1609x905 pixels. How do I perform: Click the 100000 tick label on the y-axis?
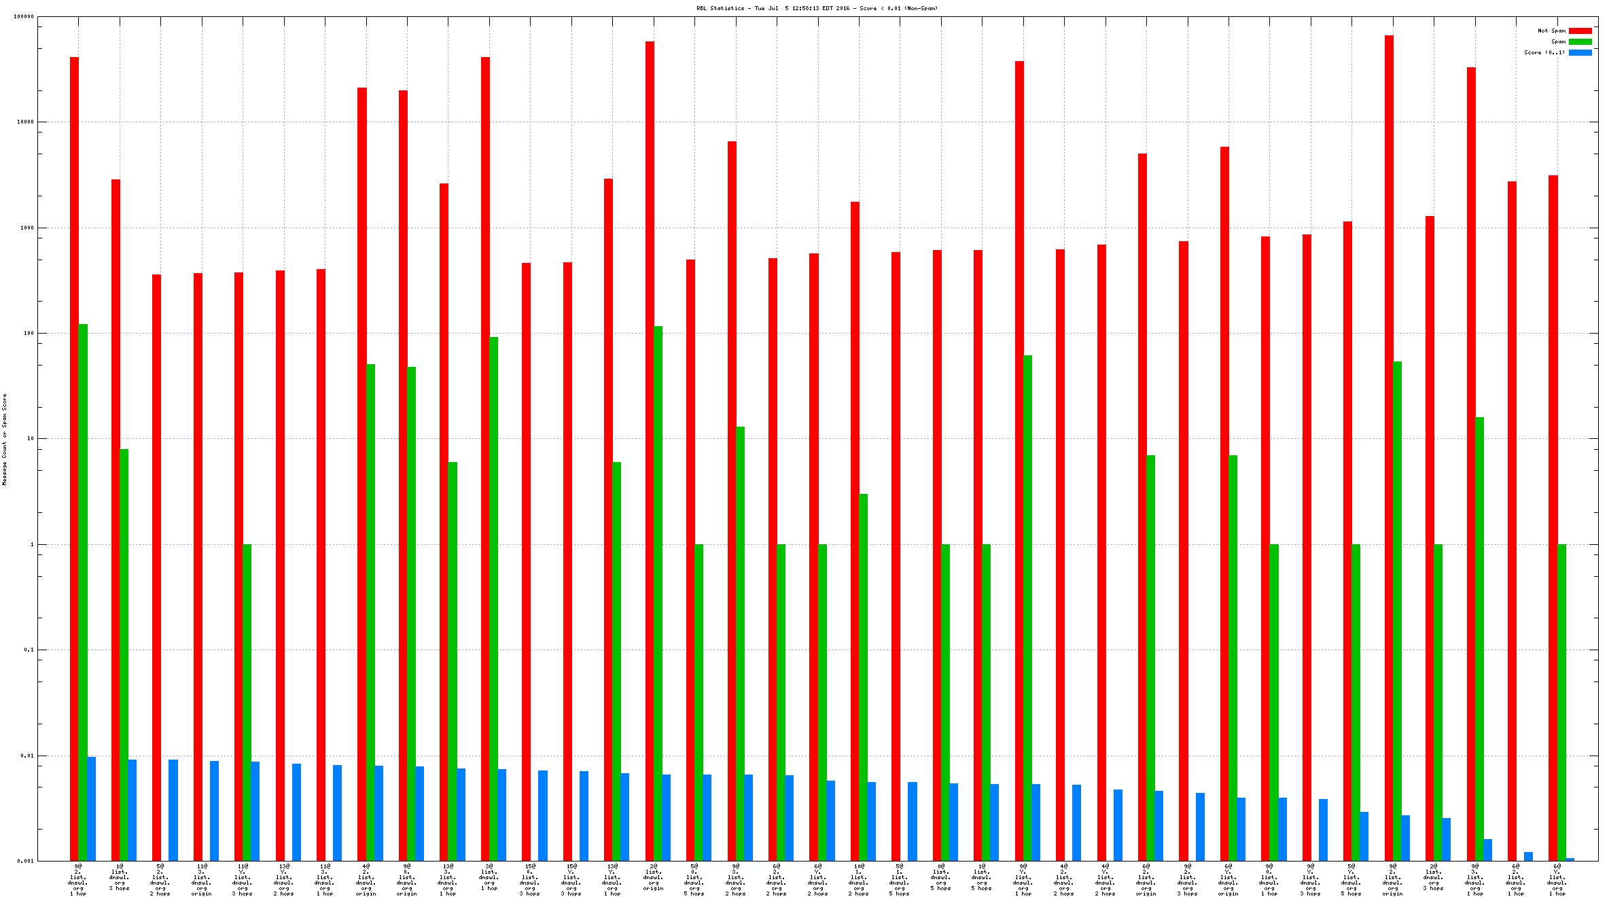24,16
